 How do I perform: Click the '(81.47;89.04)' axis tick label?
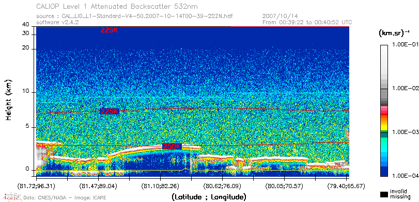pyautogui.click(x=98, y=186)
